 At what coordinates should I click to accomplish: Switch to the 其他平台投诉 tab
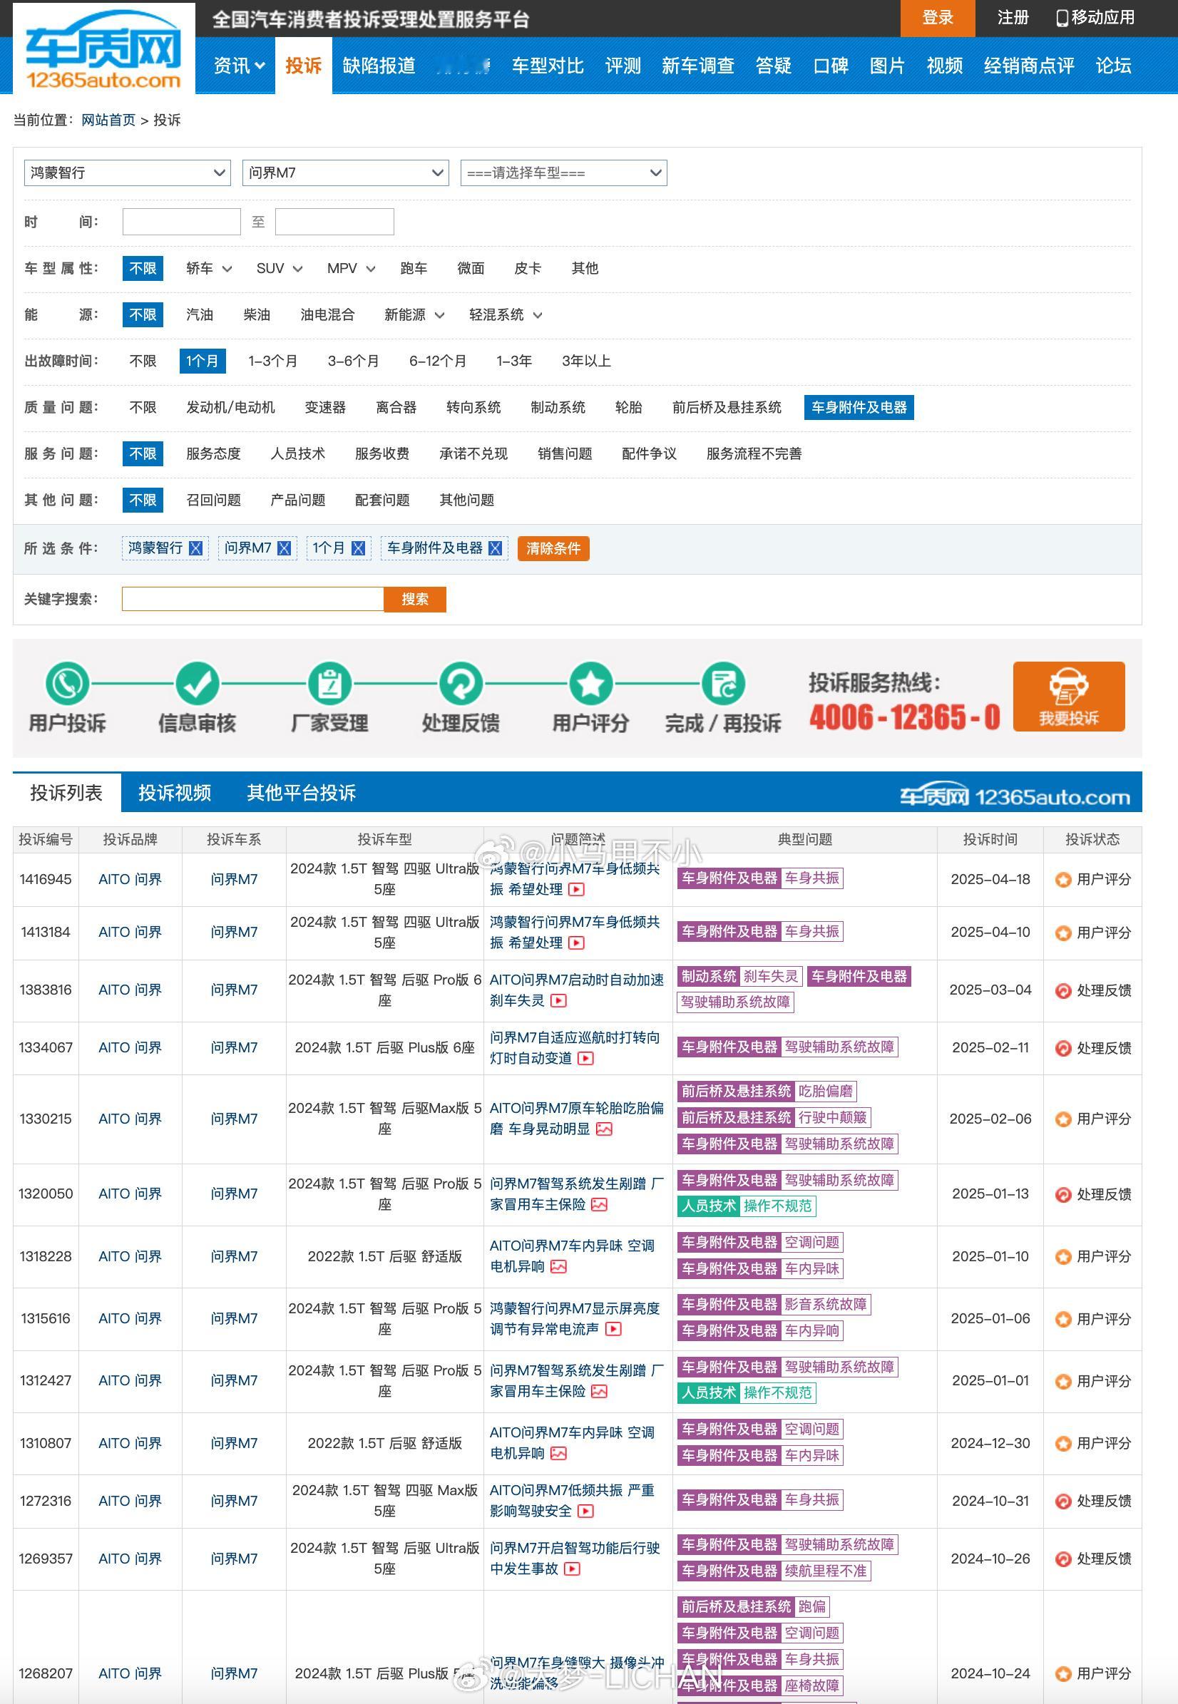click(x=301, y=793)
